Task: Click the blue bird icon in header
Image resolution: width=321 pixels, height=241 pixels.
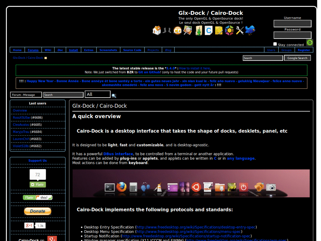Action: 250,30
